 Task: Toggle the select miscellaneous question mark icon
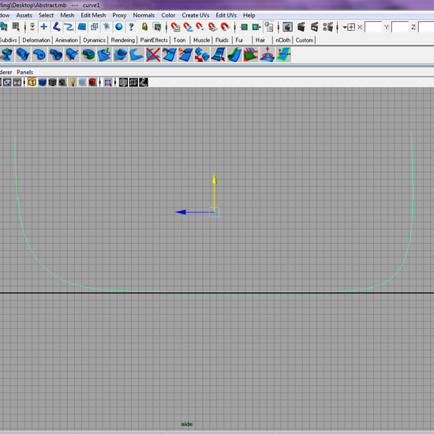[131, 27]
